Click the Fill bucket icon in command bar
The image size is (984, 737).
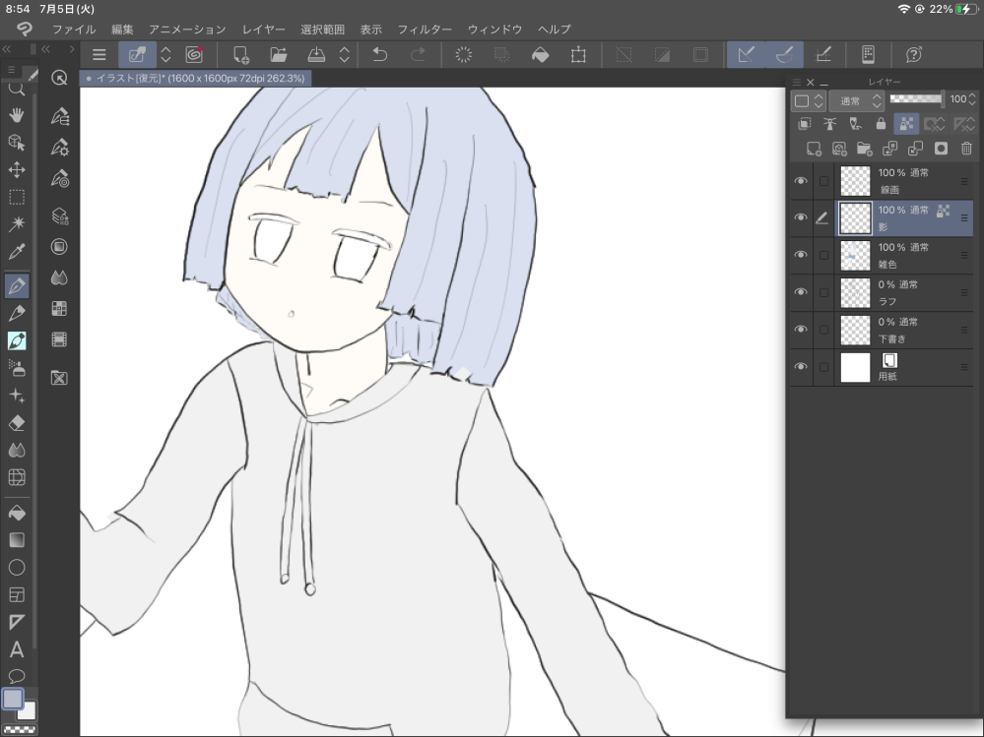pyautogui.click(x=541, y=54)
